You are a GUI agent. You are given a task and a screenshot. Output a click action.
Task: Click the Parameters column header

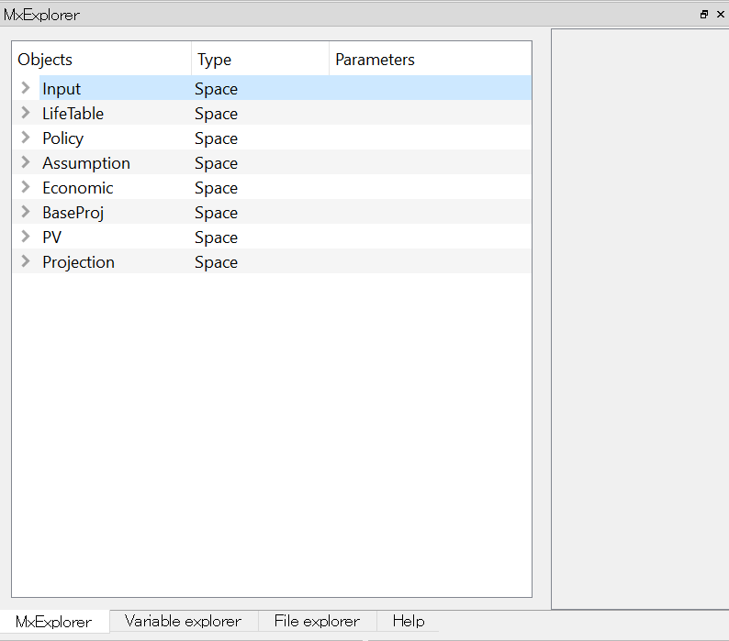point(431,59)
